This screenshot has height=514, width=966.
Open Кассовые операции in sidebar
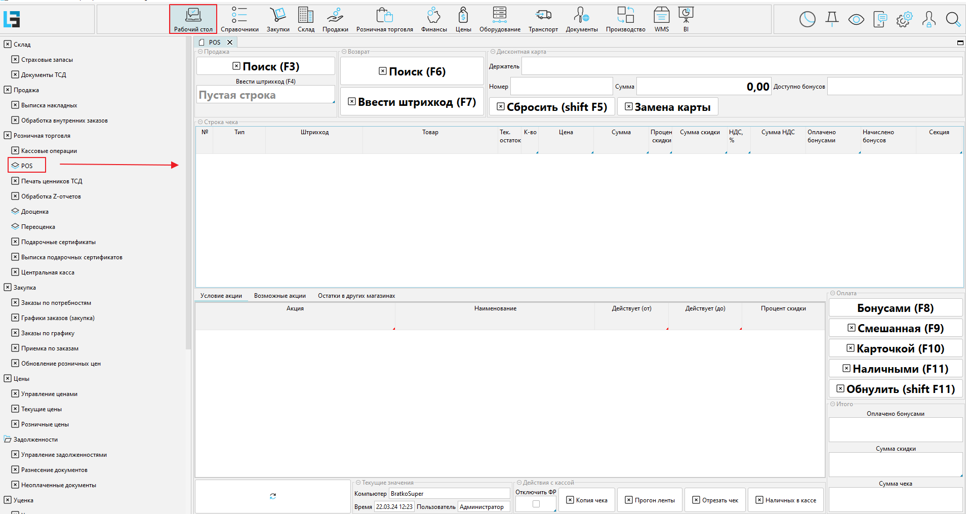[x=49, y=151]
